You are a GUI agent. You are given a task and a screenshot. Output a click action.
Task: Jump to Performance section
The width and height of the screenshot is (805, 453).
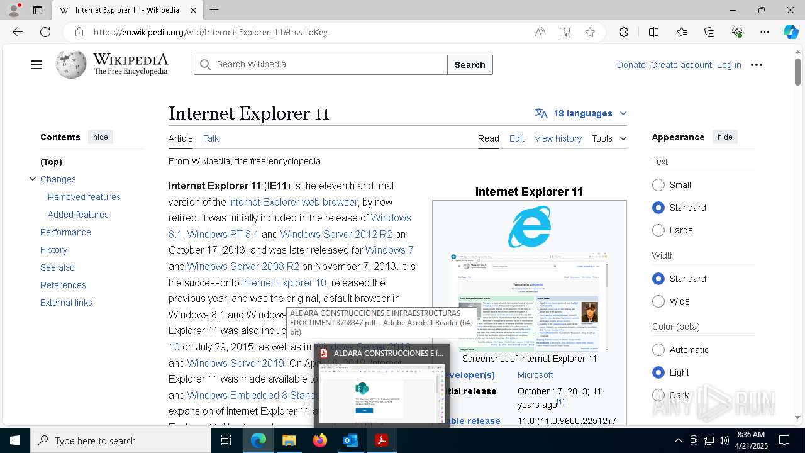coord(65,232)
